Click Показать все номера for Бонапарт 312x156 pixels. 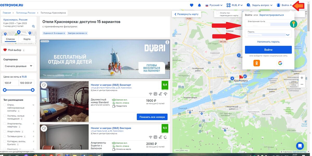pyautogui.click(x=152, y=117)
